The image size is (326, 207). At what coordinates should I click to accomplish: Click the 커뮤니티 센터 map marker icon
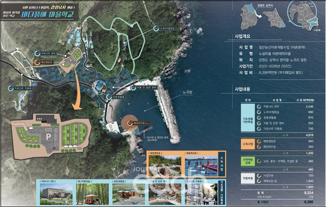[36, 52]
